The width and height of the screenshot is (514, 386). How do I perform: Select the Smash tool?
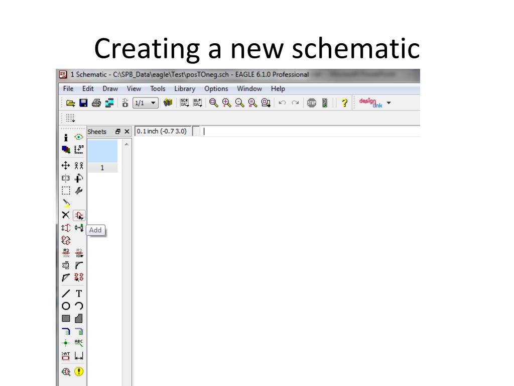[x=66, y=265]
